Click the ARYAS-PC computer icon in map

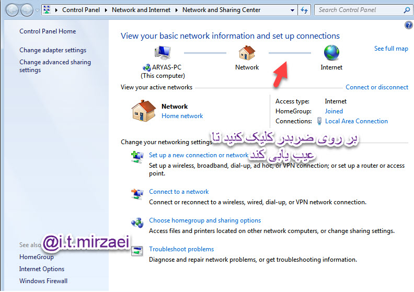coord(163,52)
